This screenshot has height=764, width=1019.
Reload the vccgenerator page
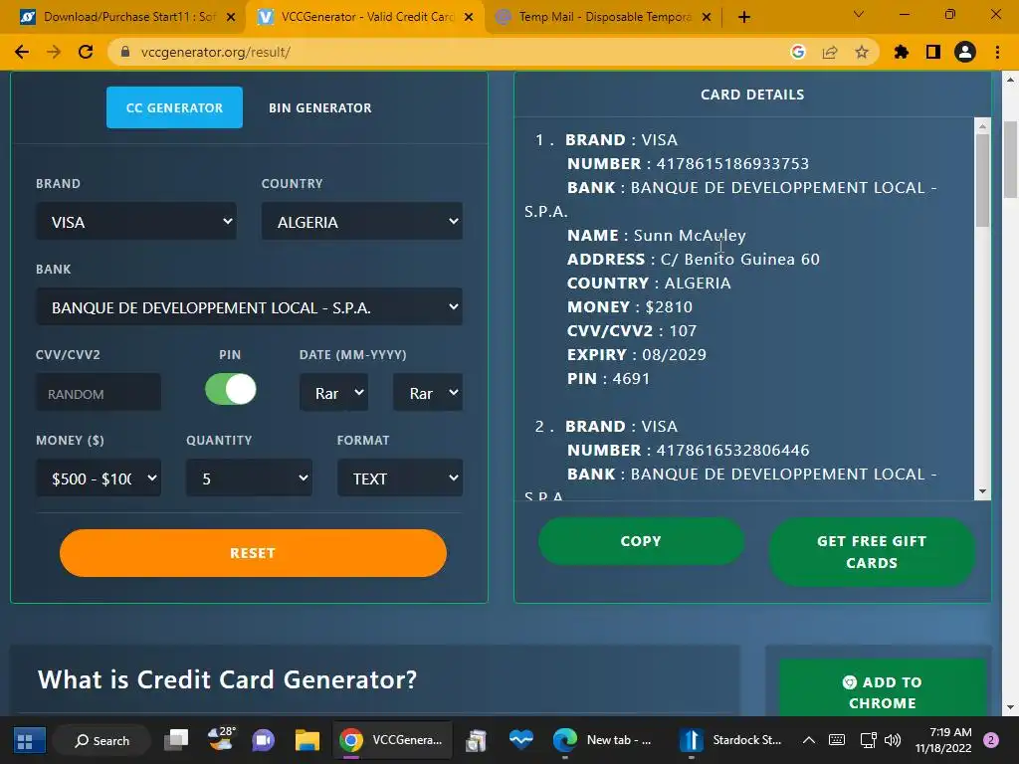click(x=86, y=52)
